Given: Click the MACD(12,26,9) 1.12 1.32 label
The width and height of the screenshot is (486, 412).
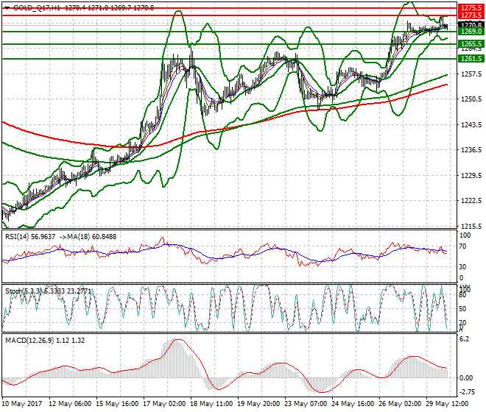Looking at the screenshot, I should [x=45, y=340].
